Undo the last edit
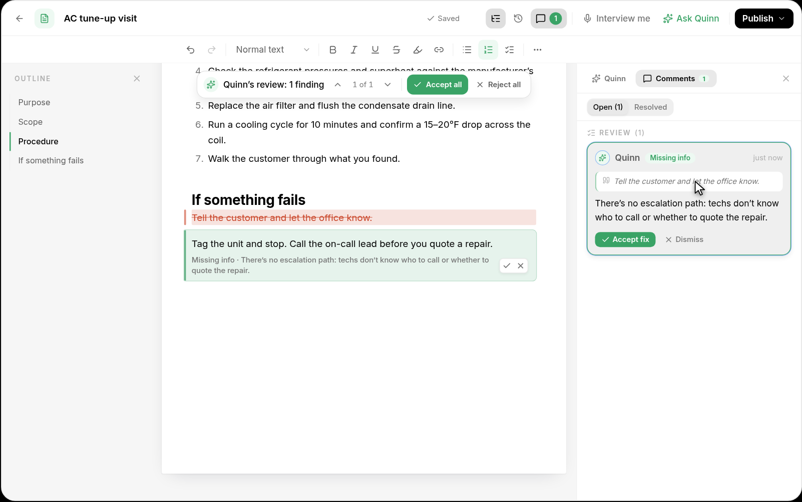This screenshot has width=802, height=502. pyautogui.click(x=191, y=50)
